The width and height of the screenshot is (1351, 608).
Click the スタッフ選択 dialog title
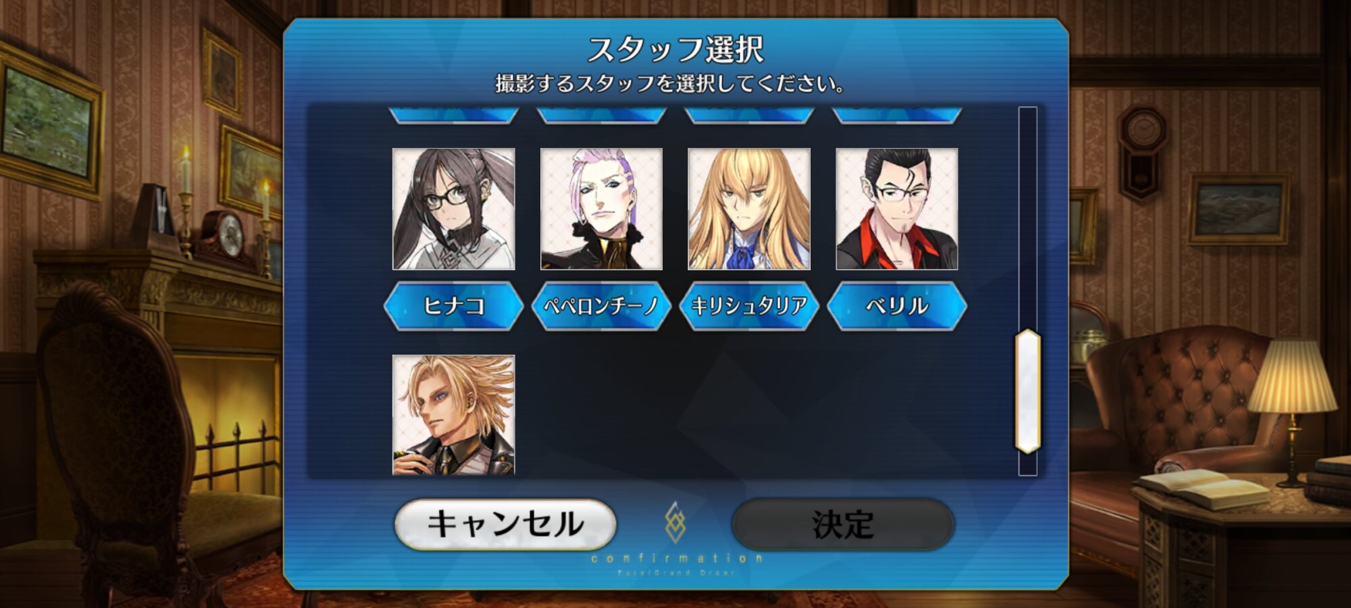(675, 49)
